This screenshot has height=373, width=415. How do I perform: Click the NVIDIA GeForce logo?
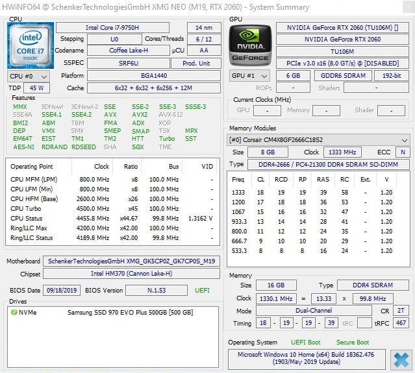coord(250,45)
